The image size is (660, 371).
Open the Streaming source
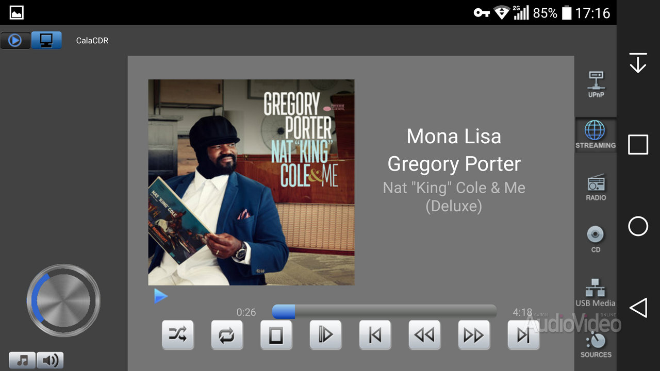[x=596, y=135]
